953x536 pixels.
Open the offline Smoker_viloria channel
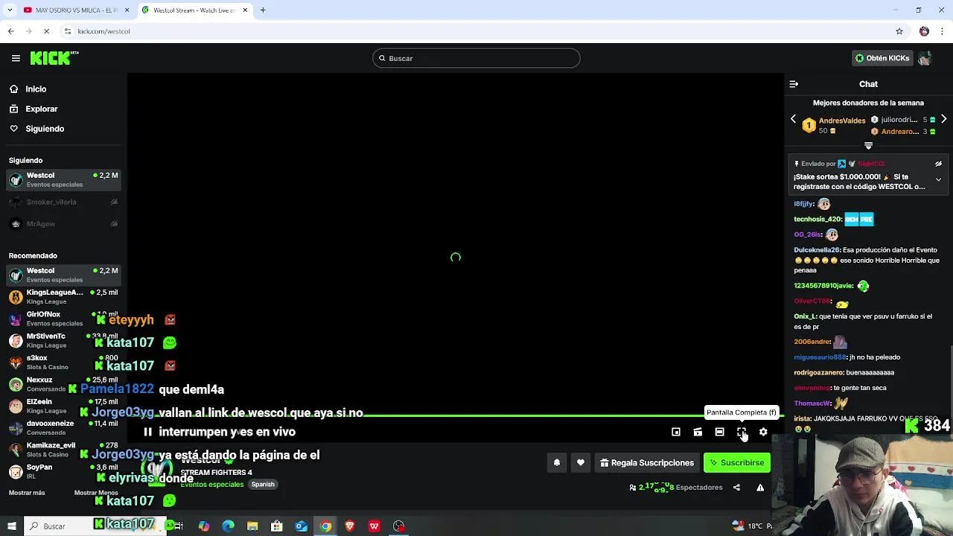pos(63,202)
